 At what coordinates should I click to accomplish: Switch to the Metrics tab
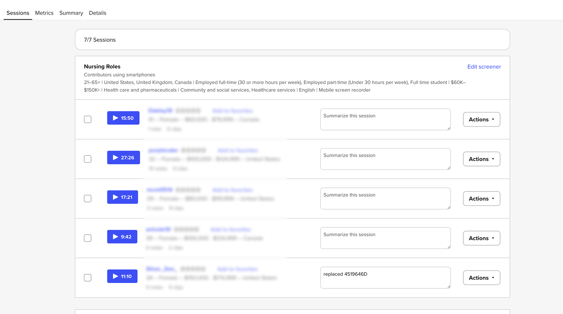[44, 13]
